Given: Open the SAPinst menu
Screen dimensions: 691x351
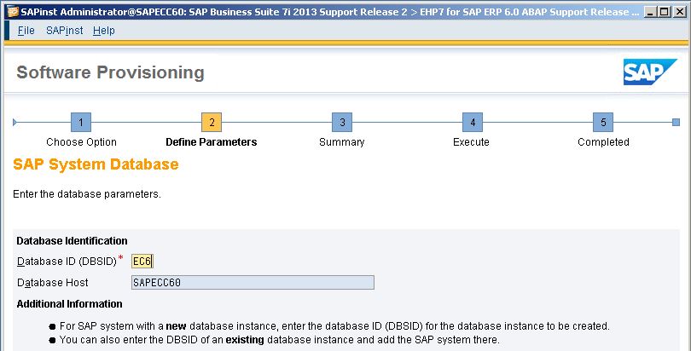Looking at the screenshot, I should 64,31.
